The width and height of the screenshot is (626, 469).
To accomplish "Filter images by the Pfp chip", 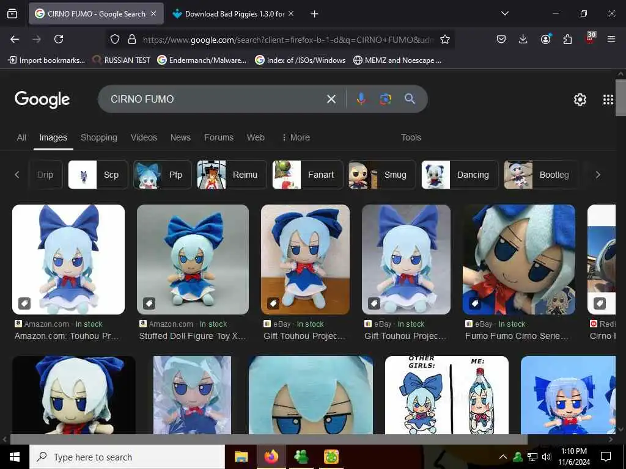I will pos(162,175).
